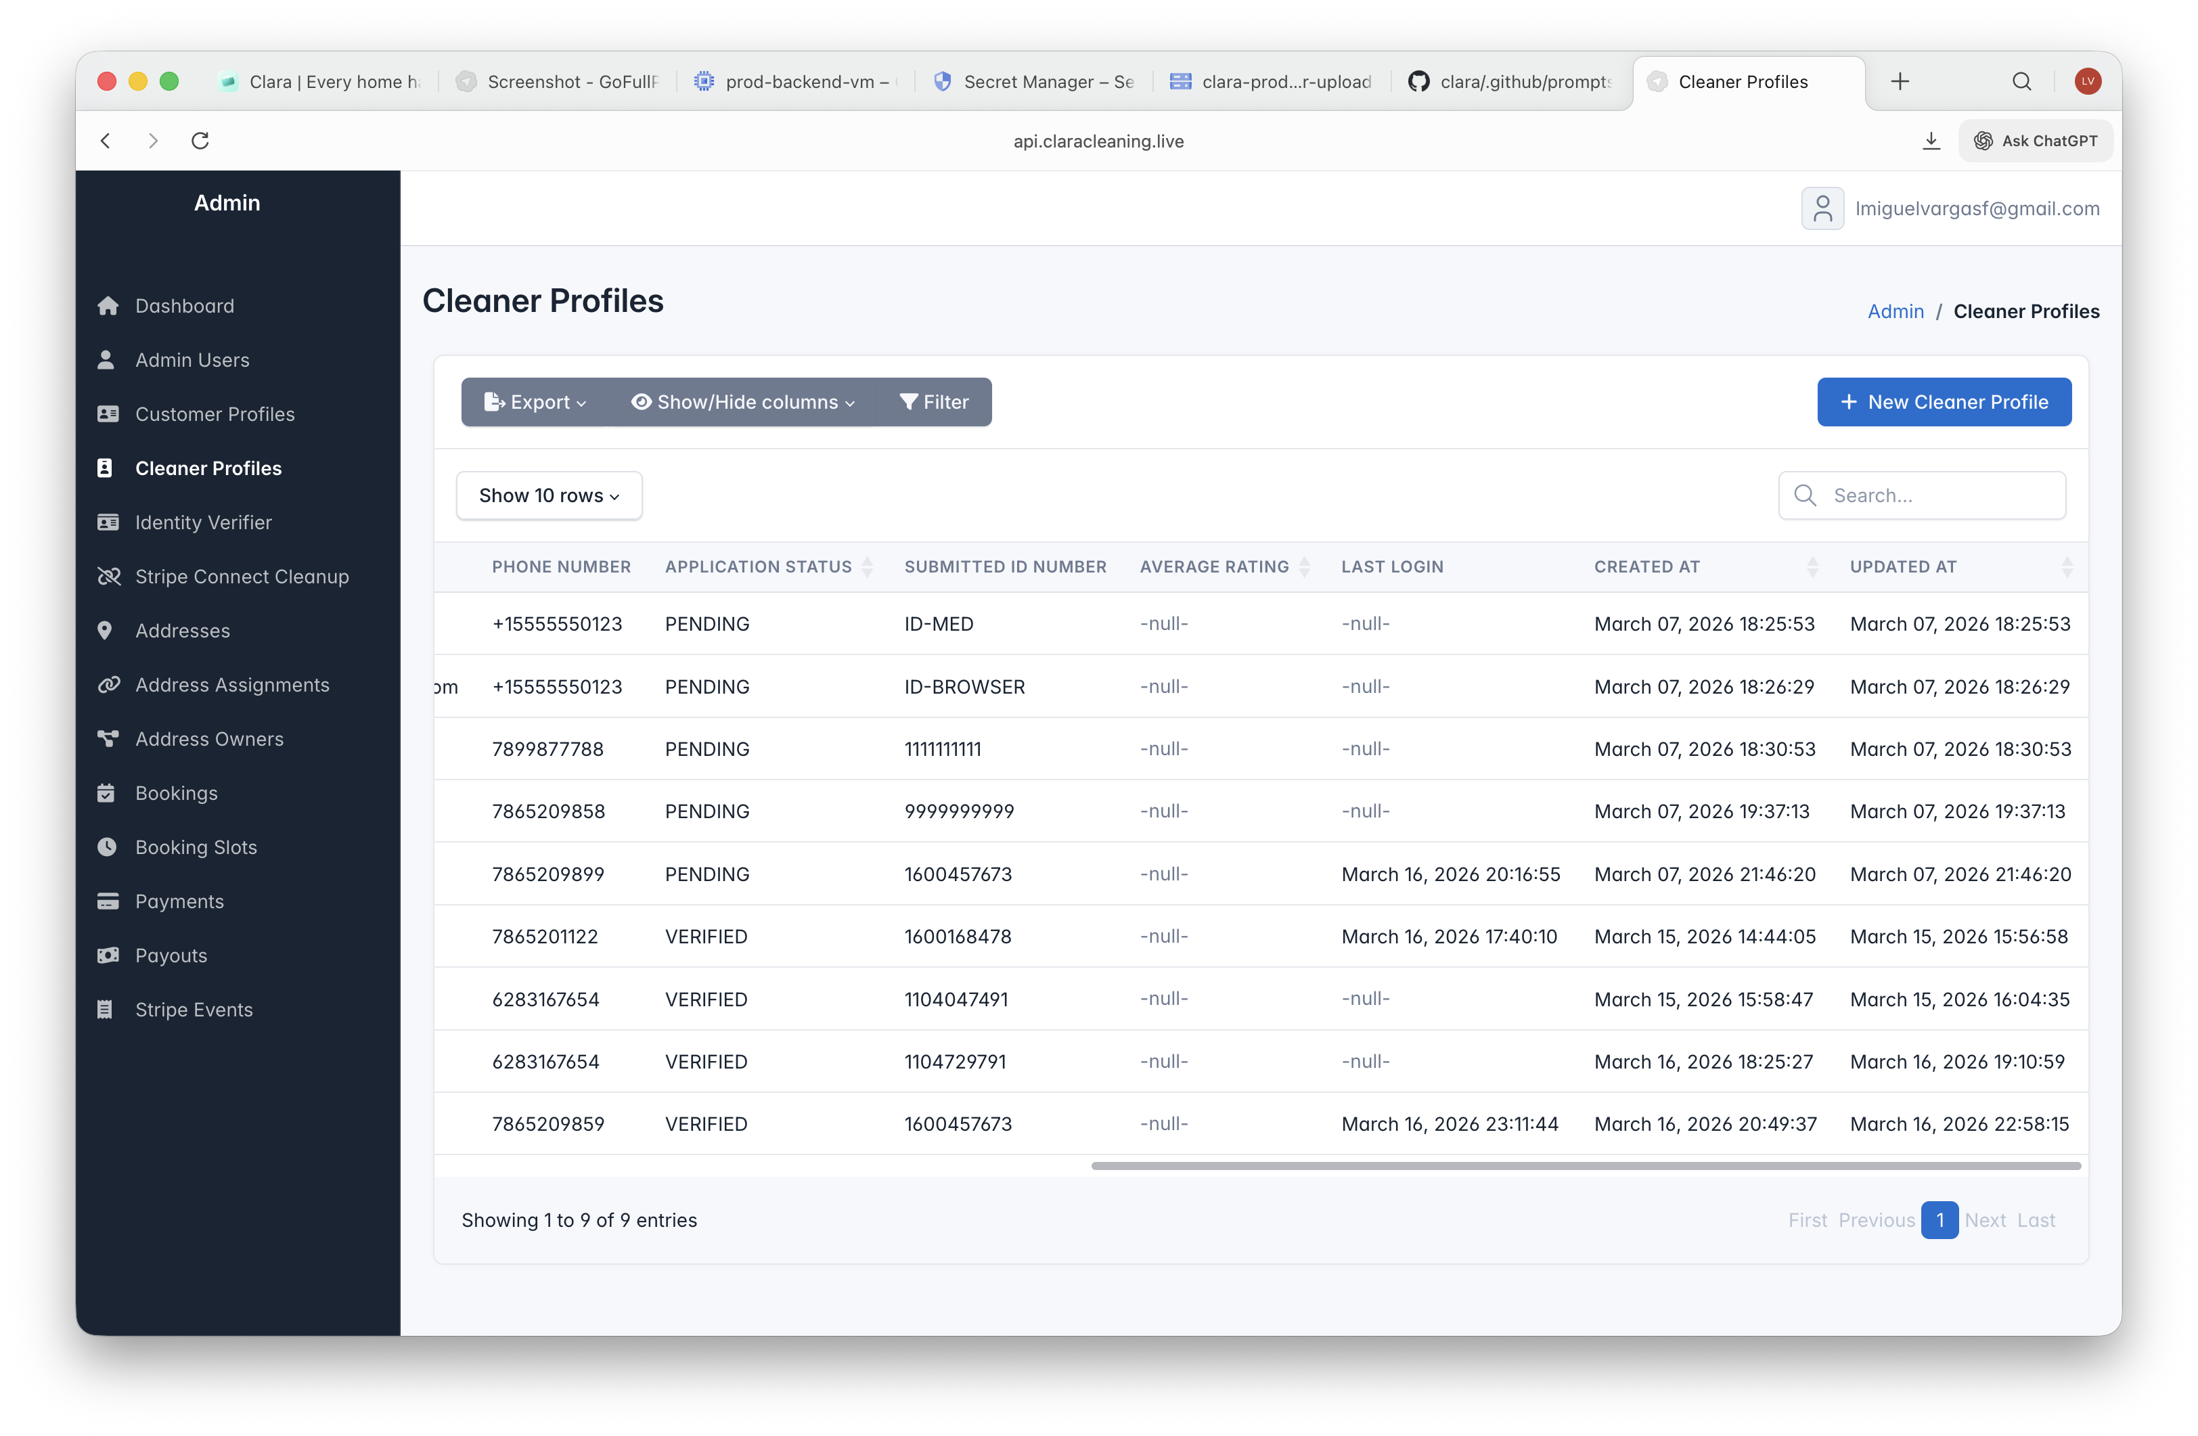This screenshot has height=1436, width=2198.
Task: Click the browser downloads icon
Action: (1931, 140)
